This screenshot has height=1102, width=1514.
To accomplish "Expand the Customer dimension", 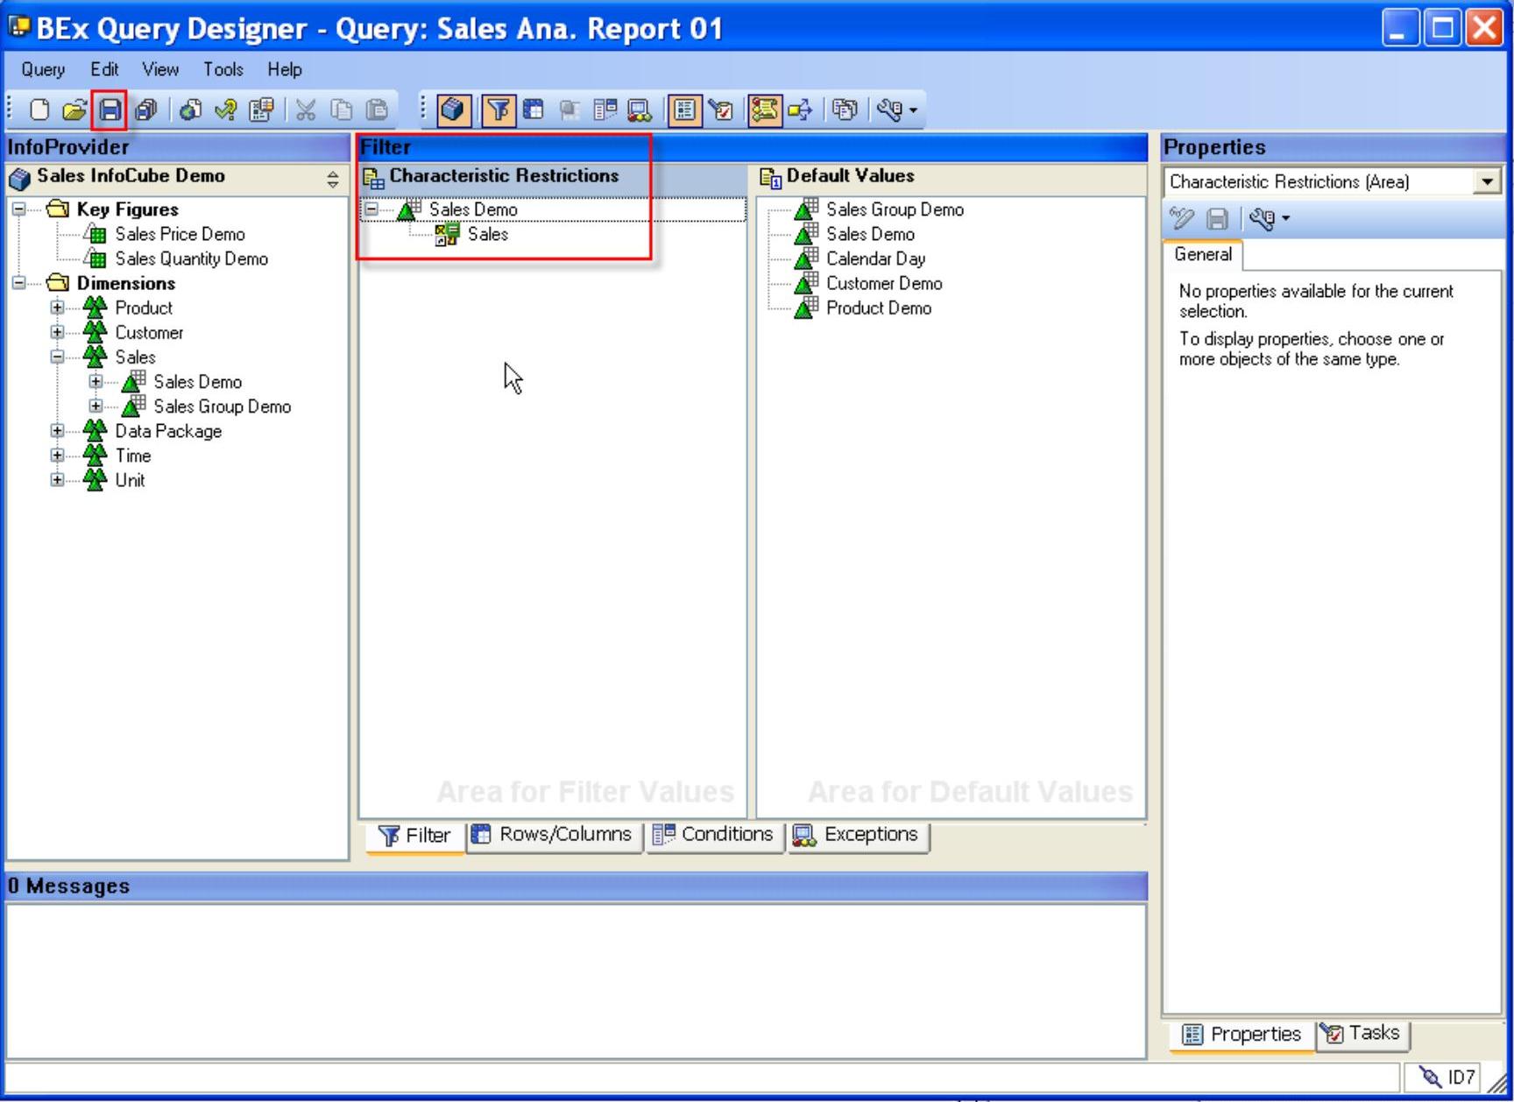I will [57, 332].
